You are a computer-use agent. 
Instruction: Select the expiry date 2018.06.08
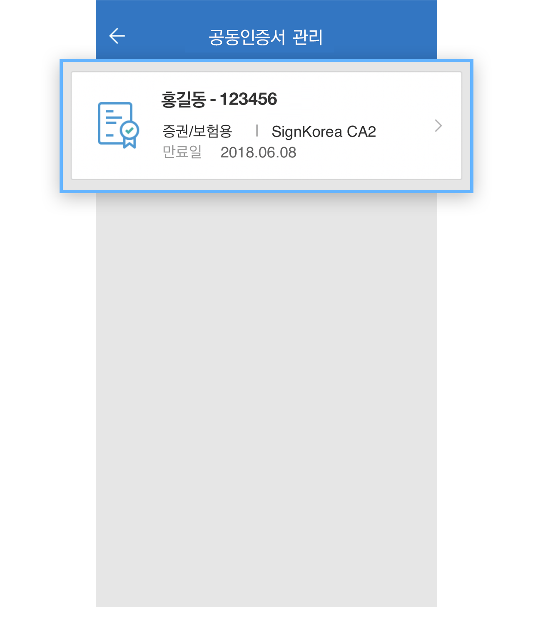click(258, 152)
